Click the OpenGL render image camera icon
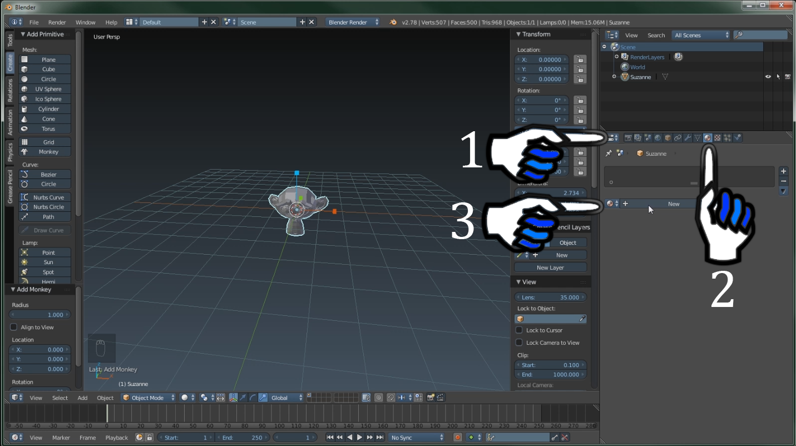The width and height of the screenshot is (796, 446). tap(431, 398)
